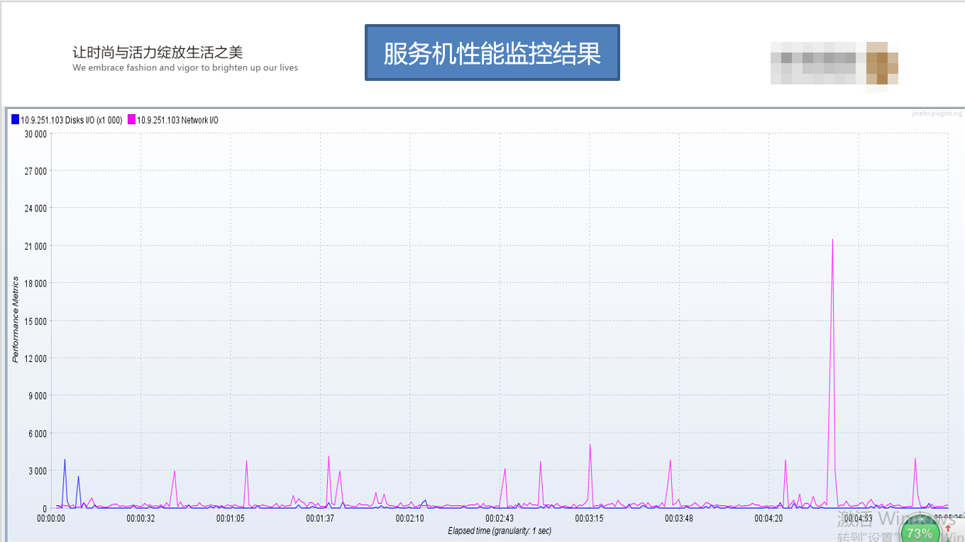The image size is (965, 542).
Task: Click the 服务机性能监控结果 title box
Action: 492,52
